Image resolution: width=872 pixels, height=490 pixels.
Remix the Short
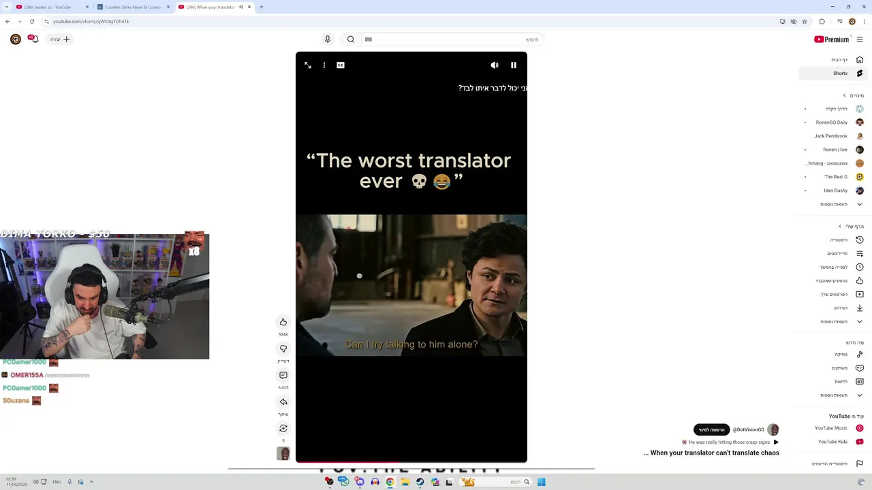pos(283,428)
